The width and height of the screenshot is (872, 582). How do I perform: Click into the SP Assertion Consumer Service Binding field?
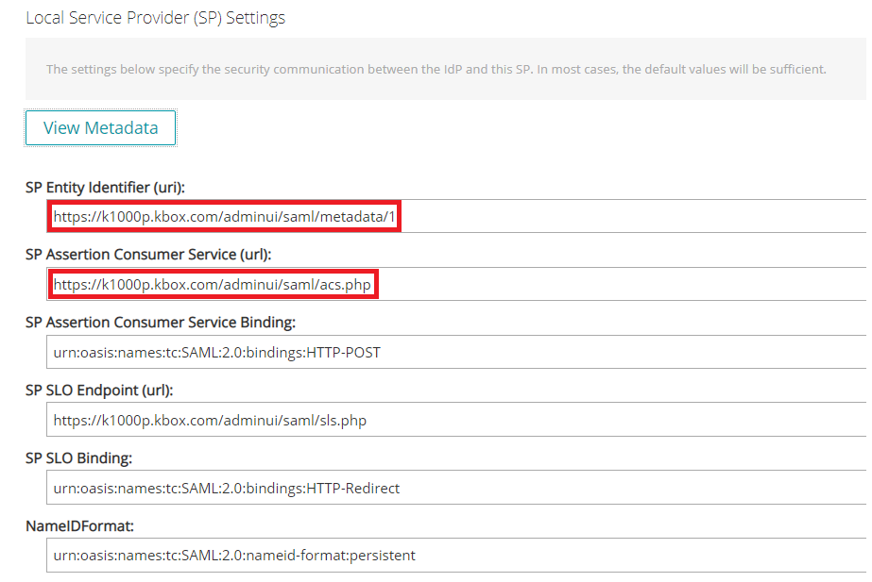pyautogui.click(x=456, y=352)
